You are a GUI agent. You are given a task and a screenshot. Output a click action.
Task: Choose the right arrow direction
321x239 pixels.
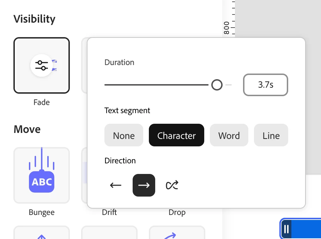tap(144, 185)
